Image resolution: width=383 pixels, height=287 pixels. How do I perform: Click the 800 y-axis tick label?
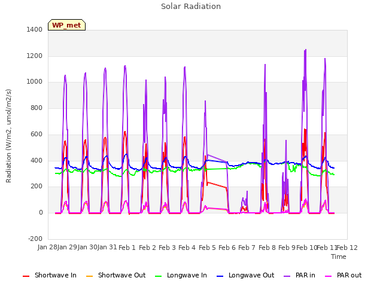[37, 108]
